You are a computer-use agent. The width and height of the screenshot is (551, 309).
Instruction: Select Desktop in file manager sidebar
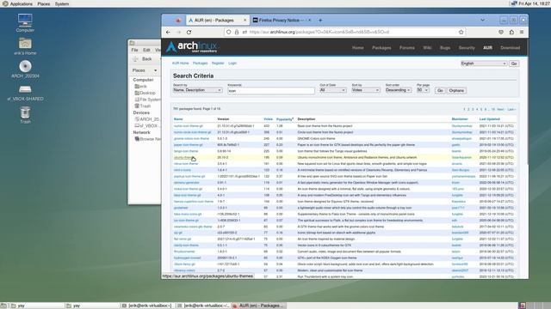(145, 93)
